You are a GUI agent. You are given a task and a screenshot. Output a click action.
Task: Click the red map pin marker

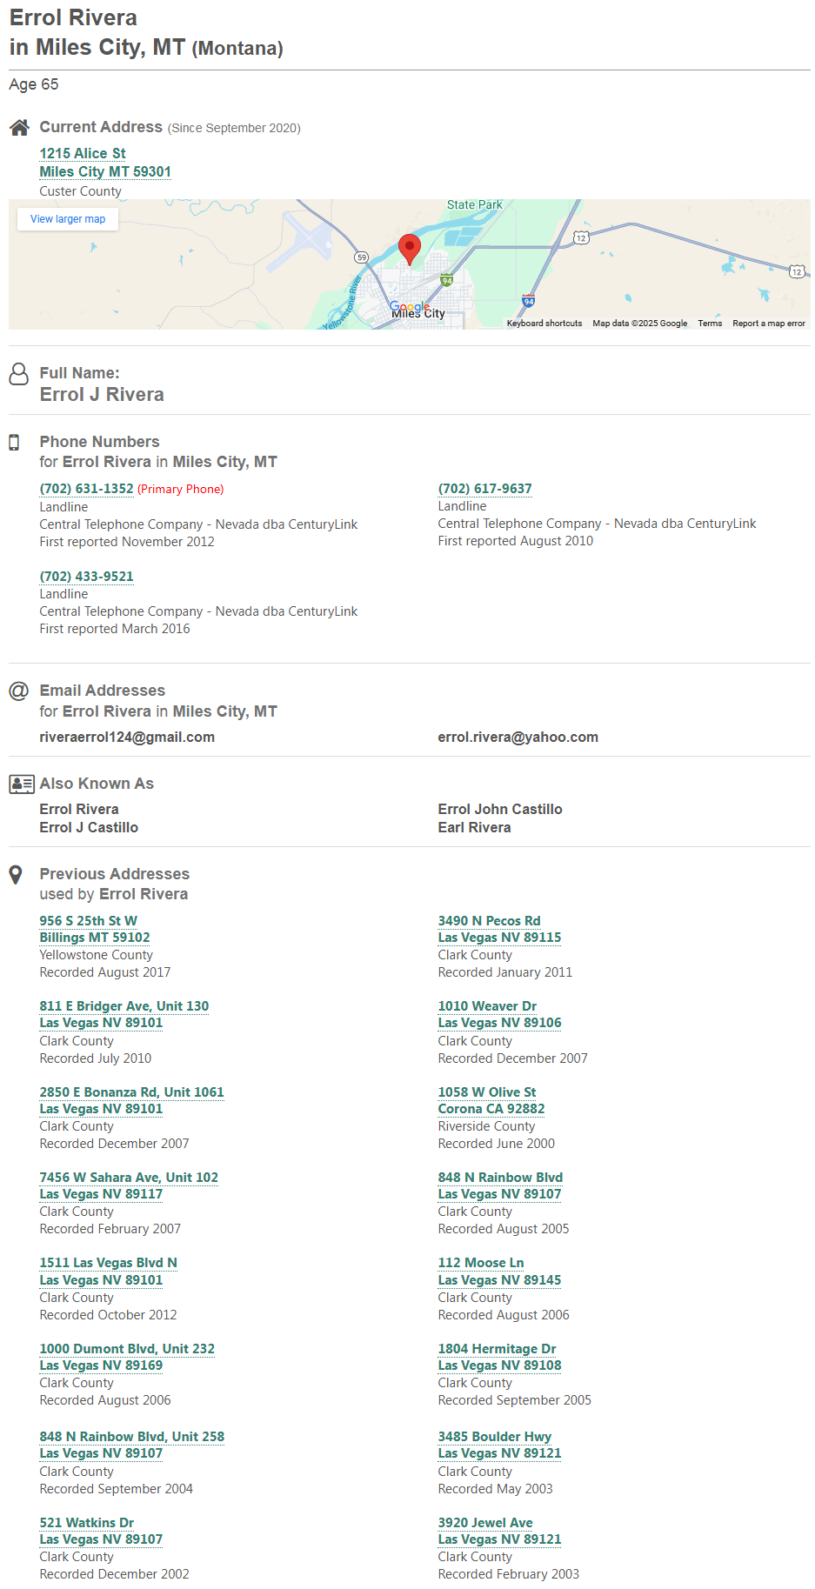pyautogui.click(x=409, y=249)
